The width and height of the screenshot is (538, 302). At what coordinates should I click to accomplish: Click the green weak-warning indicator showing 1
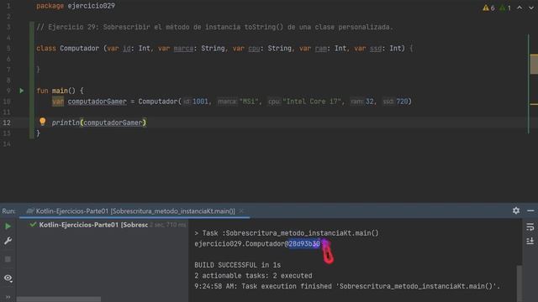click(x=505, y=8)
